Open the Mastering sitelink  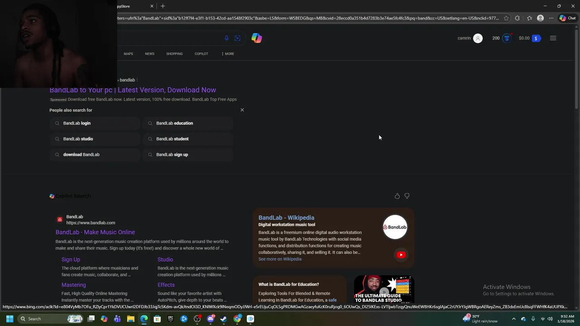[73, 285]
